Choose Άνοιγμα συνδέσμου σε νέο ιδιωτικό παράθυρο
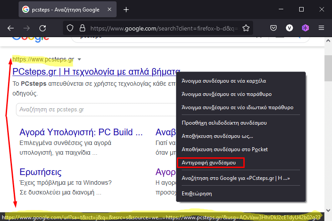This screenshot has height=221, width=332. point(241,107)
